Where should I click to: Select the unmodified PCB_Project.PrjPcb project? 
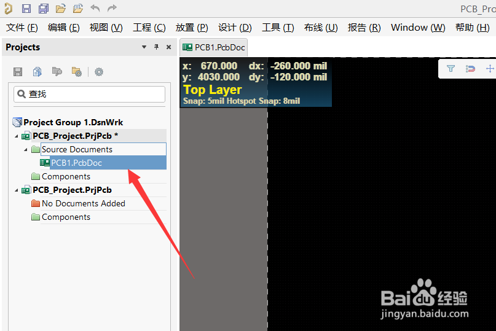(x=72, y=190)
